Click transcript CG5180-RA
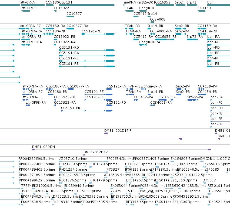 [x=55, y=26]
